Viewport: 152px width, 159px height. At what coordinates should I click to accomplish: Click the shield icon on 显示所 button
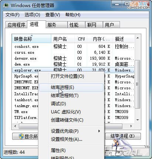click(x=21, y=136)
